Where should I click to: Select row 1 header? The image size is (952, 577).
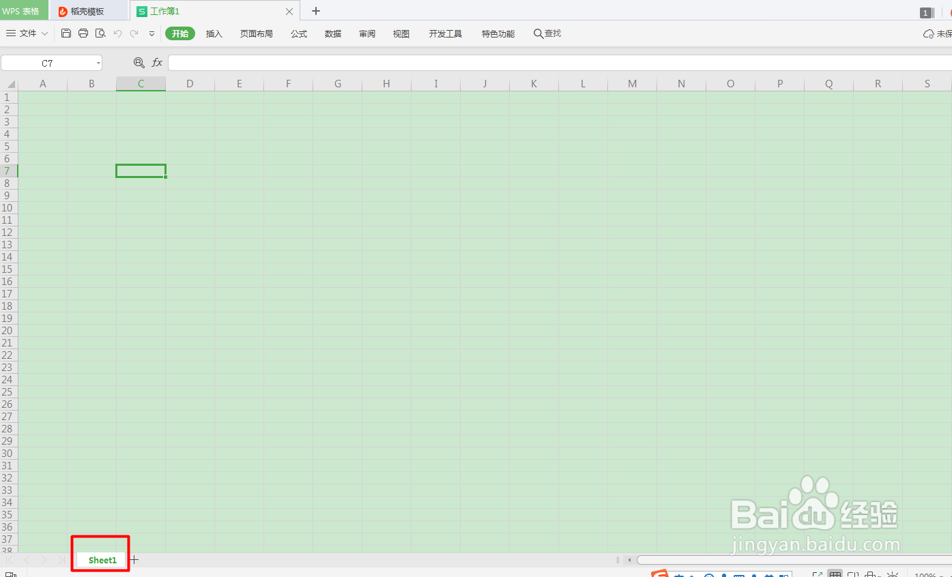9,98
